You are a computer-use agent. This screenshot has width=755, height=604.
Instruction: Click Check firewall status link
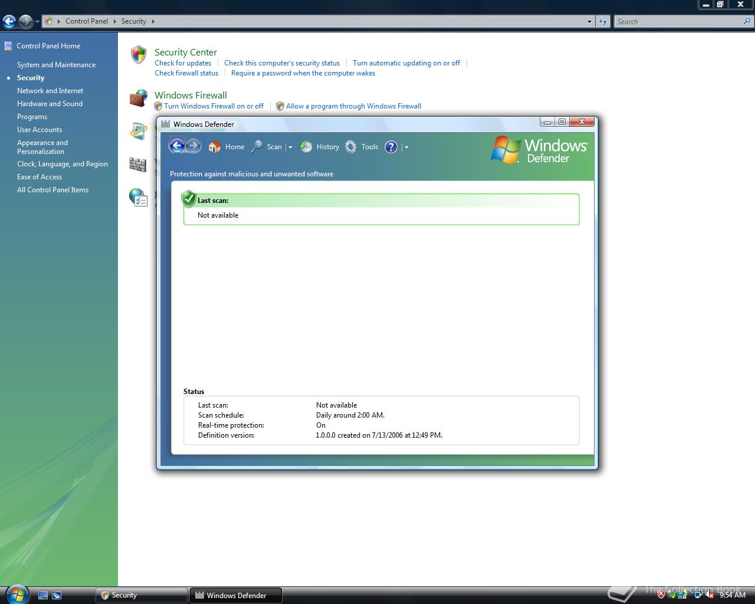coord(186,73)
